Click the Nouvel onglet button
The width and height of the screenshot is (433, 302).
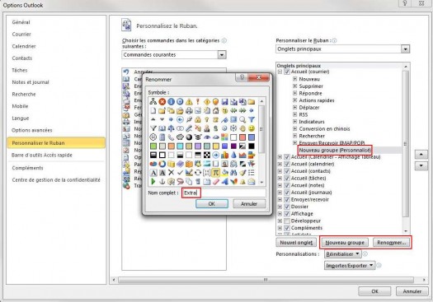(x=296, y=243)
